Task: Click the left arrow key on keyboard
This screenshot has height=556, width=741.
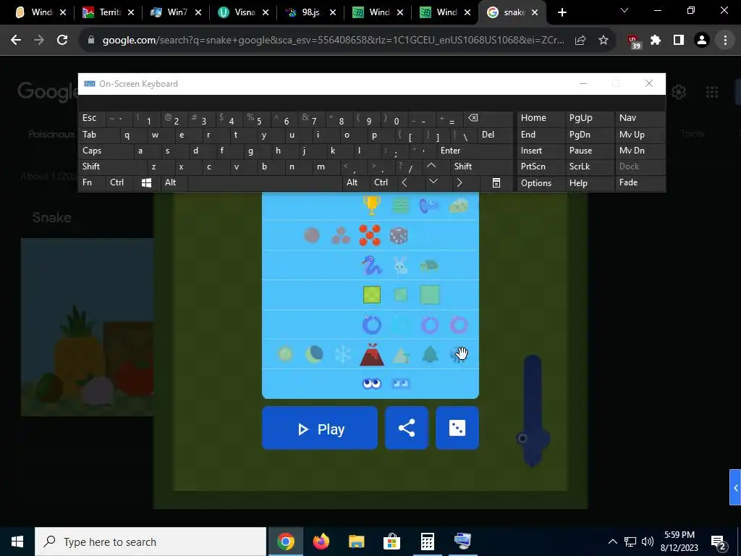Action: [x=405, y=183]
